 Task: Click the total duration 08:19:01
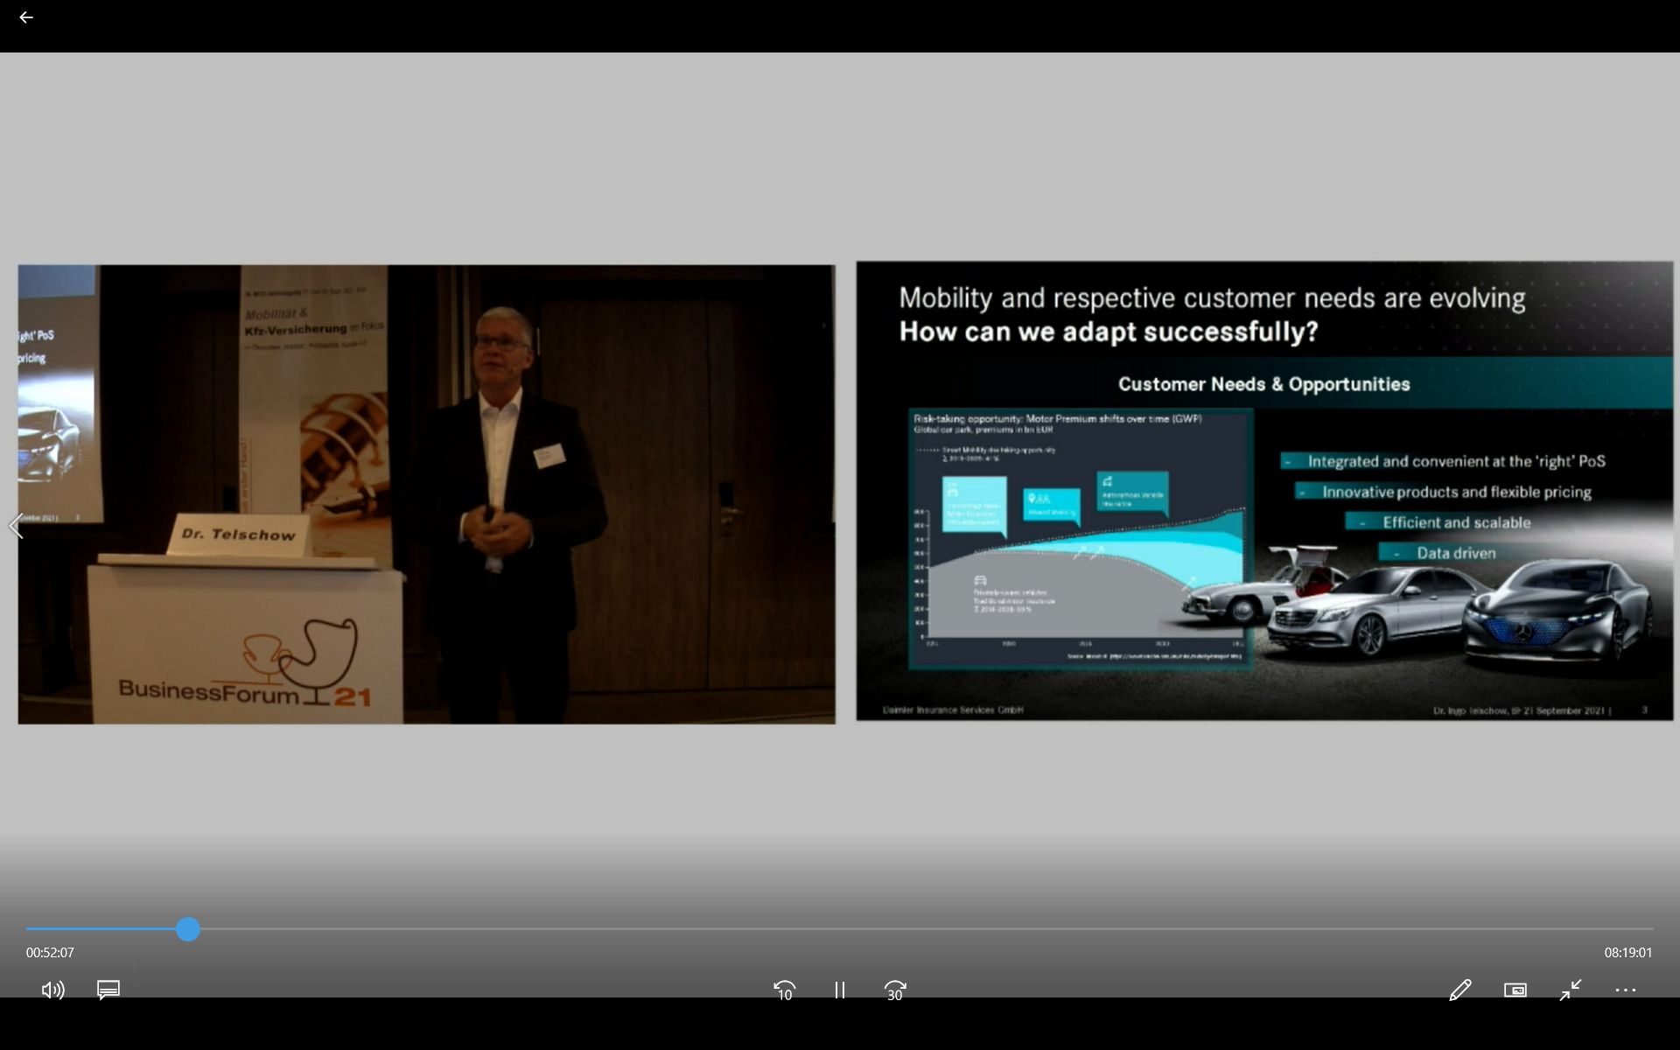(1627, 952)
